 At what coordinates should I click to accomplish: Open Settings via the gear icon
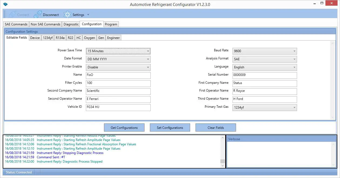pos(67,14)
